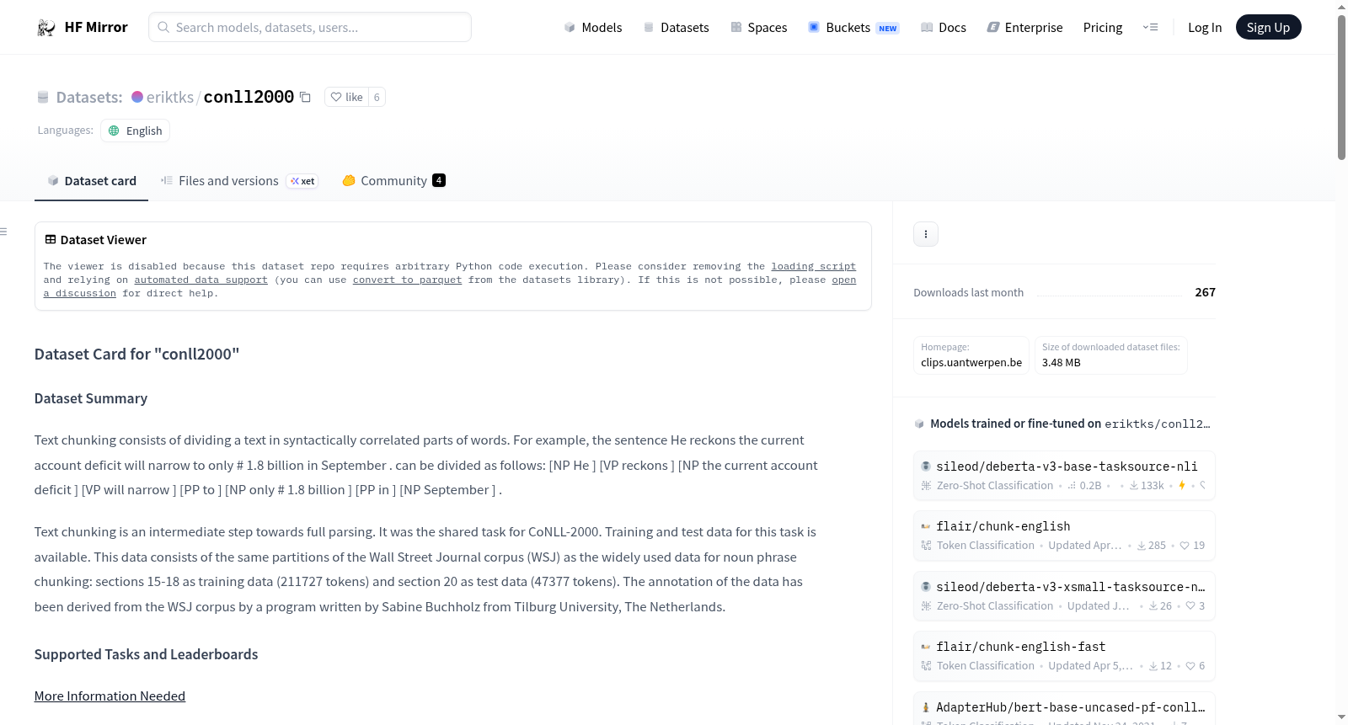Click the Dataset Card for "conll2000" heading
The width and height of the screenshot is (1348, 725).
point(137,355)
